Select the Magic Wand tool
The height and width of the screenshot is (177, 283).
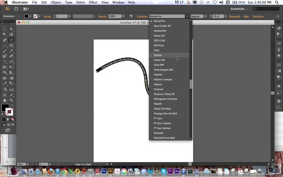(x=5, y=34)
